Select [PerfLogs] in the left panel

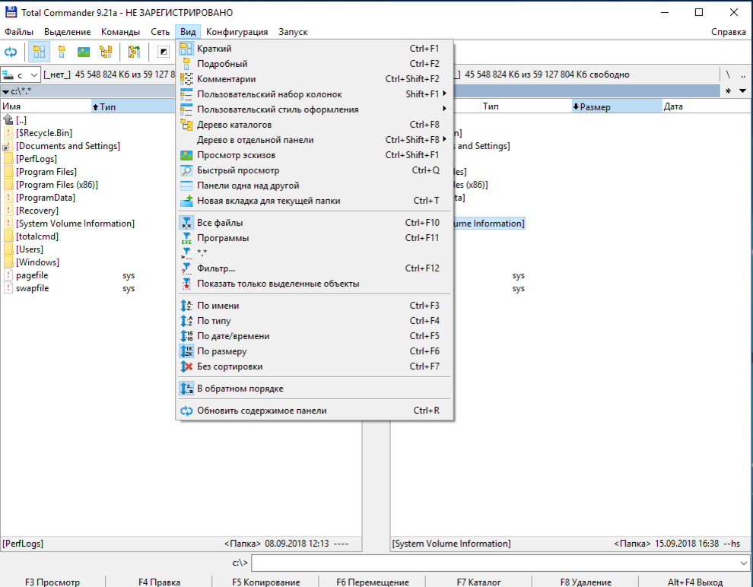coord(36,159)
